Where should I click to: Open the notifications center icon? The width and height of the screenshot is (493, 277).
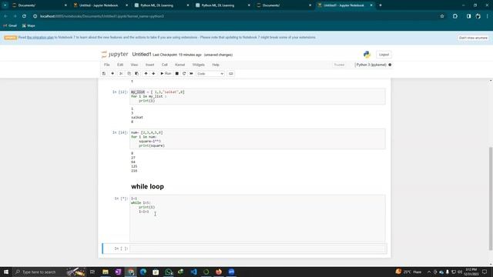(485, 272)
